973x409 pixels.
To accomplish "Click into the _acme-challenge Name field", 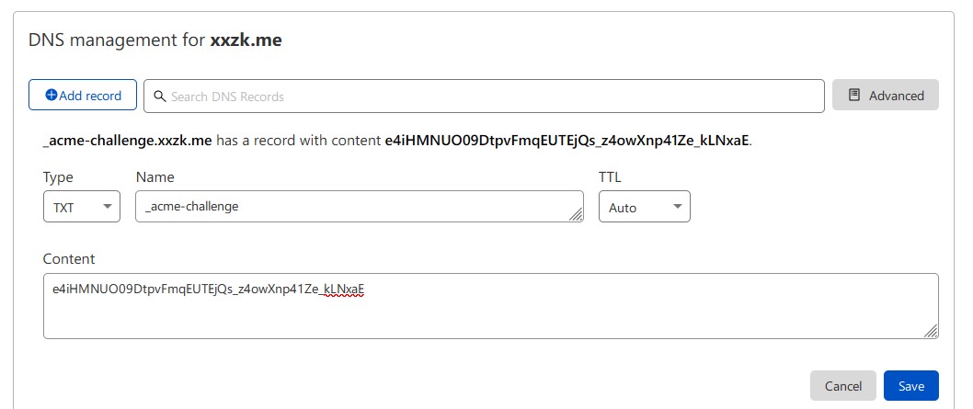I will pyautogui.click(x=360, y=207).
